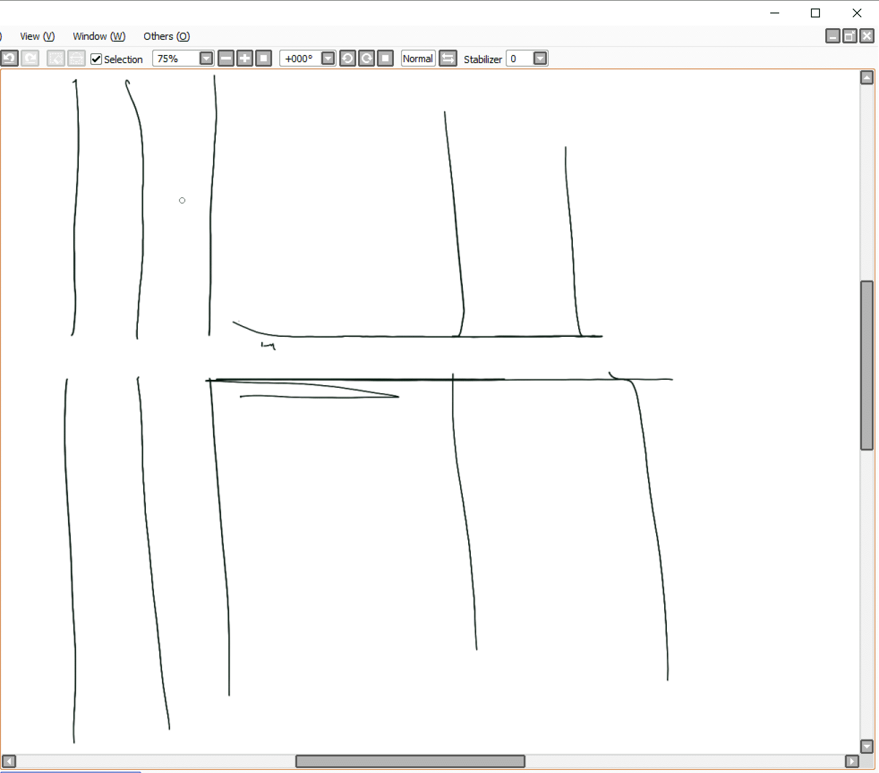The height and width of the screenshot is (773, 879).
Task: Flip canvas horizontally icon
Action: coord(448,59)
